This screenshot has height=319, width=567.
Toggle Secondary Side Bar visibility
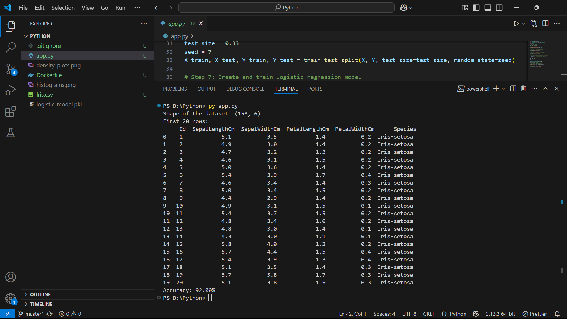[499, 8]
